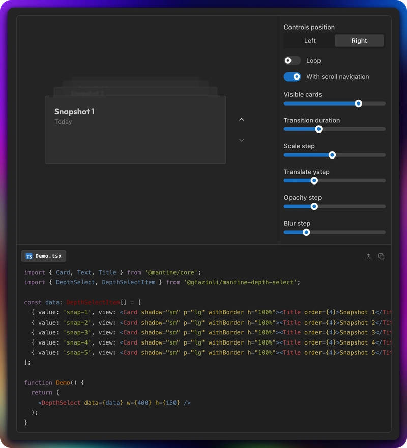Open the Demo.tsx file tab
407x448 pixels.
pyautogui.click(x=44, y=256)
